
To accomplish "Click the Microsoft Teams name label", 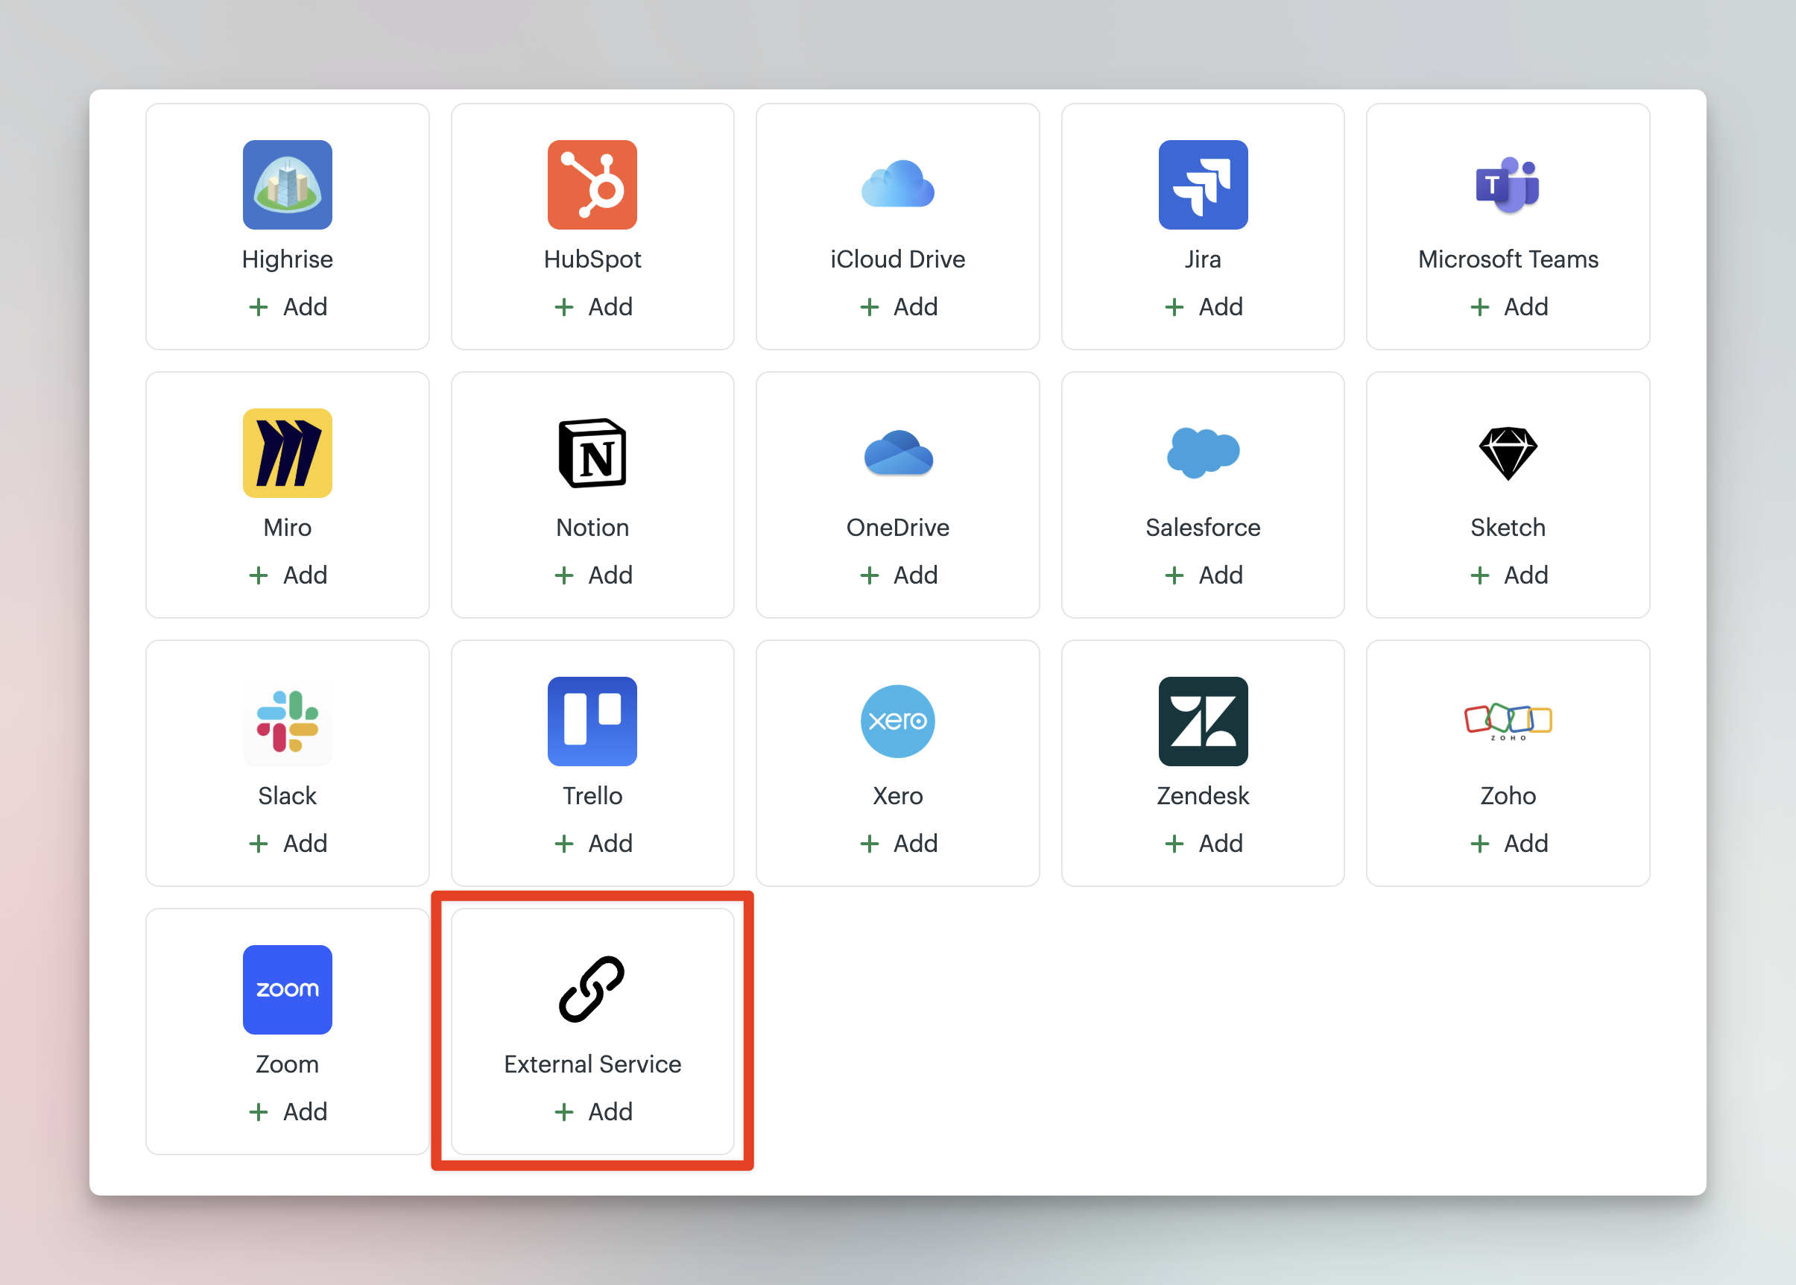I will (x=1507, y=259).
